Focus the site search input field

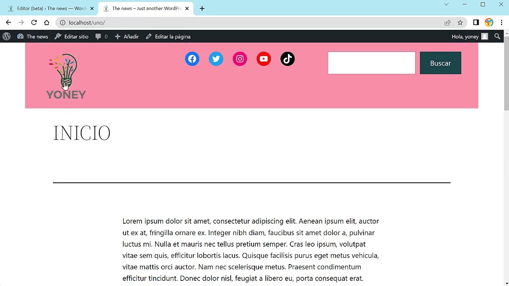pyautogui.click(x=371, y=63)
